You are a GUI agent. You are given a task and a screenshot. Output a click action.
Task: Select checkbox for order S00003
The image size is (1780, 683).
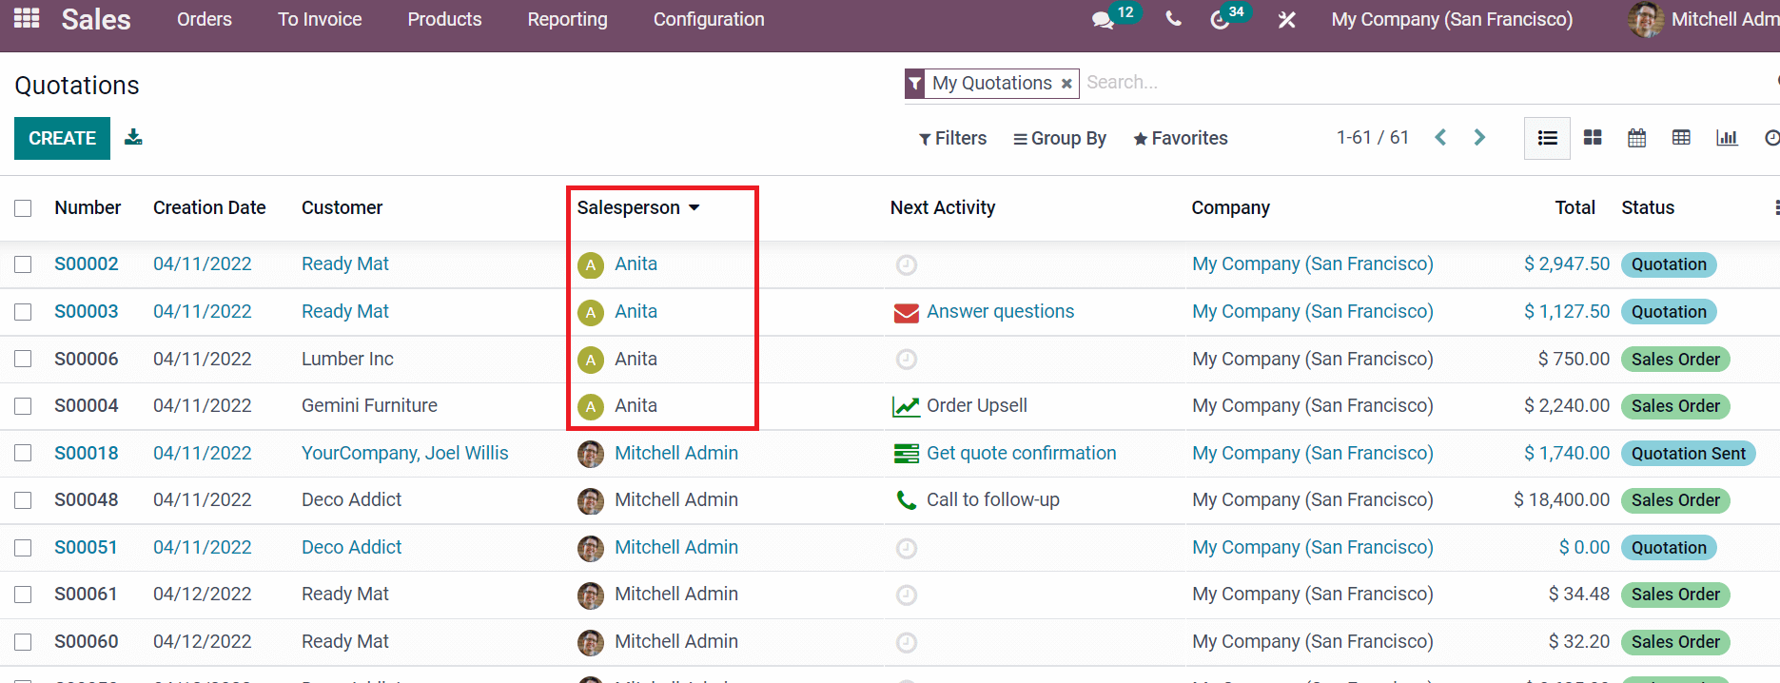pyautogui.click(x=24, y=312)
